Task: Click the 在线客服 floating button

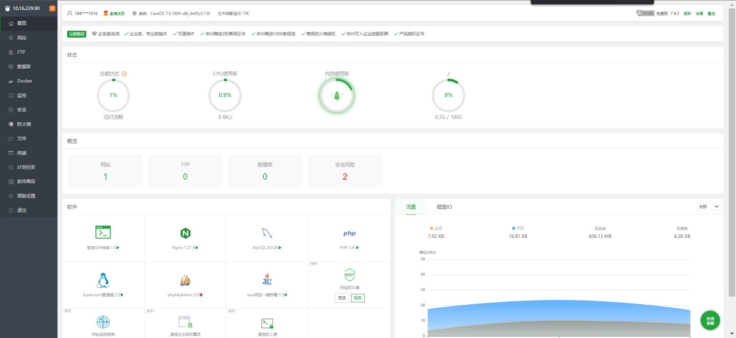Action: coord(710,321)
